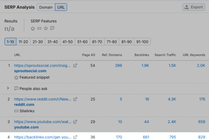Open sproutsocial URL external link icon
Screen dimensions: 209x139
pos(75,65)
